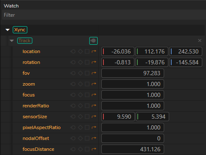Click location Y value 112.176
Viewport: 206px width, 155px height.
click(x=152, y=51)
